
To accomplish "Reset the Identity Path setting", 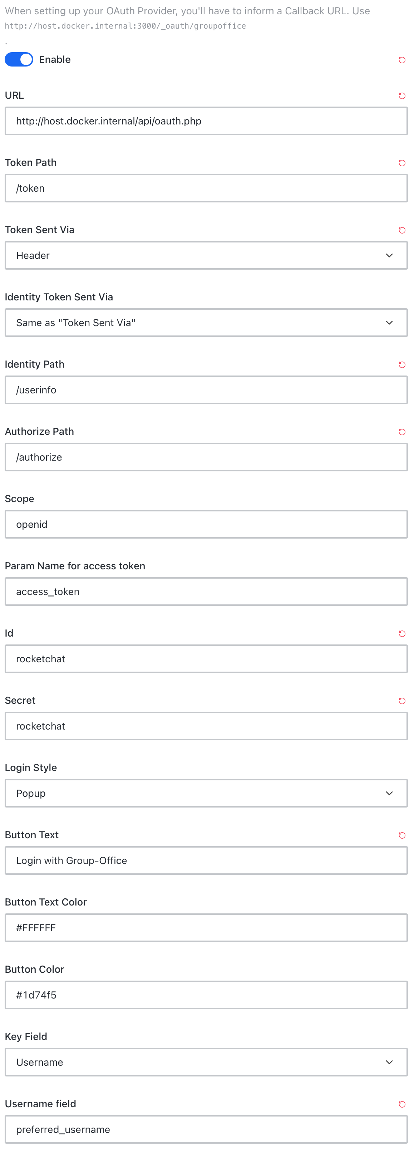I will pyautogui.click(x=402, y=364).
